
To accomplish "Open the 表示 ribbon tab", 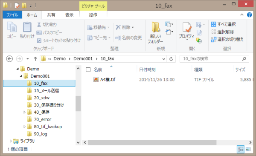I will click(69, 15).
